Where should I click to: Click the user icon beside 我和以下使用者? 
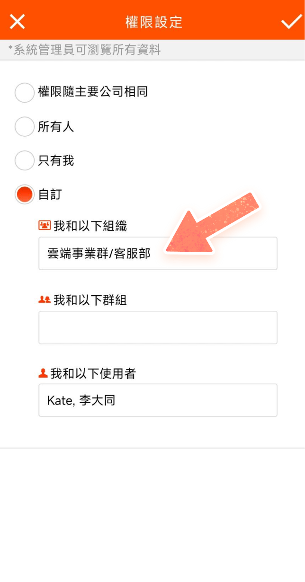click(43, 373)
